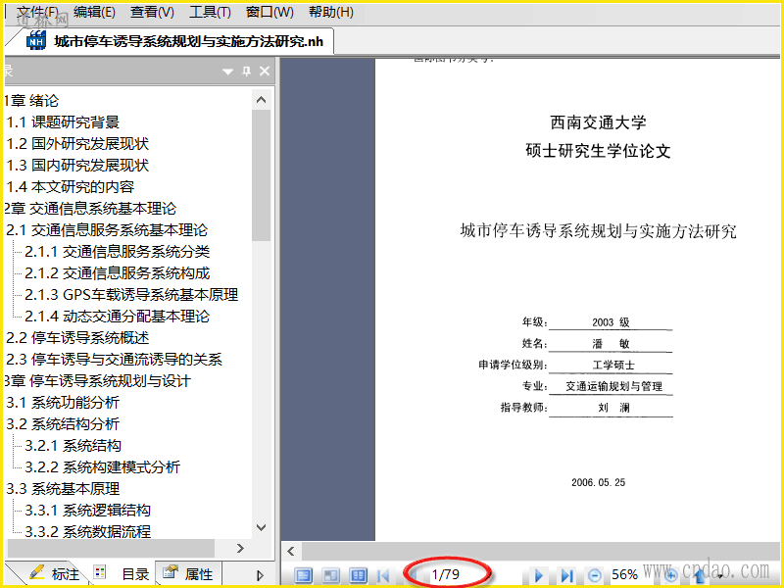This screenshot has width=784, height=588.
Task: Select outline item 2.1 交通信息服务系统基本理论
Action: coord(107,229)
